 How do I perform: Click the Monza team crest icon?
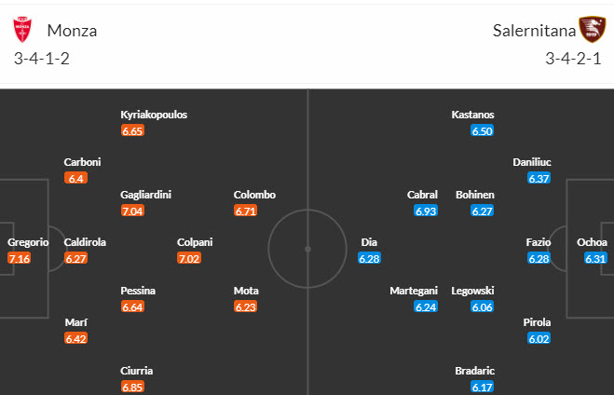[x=21, y=31]
